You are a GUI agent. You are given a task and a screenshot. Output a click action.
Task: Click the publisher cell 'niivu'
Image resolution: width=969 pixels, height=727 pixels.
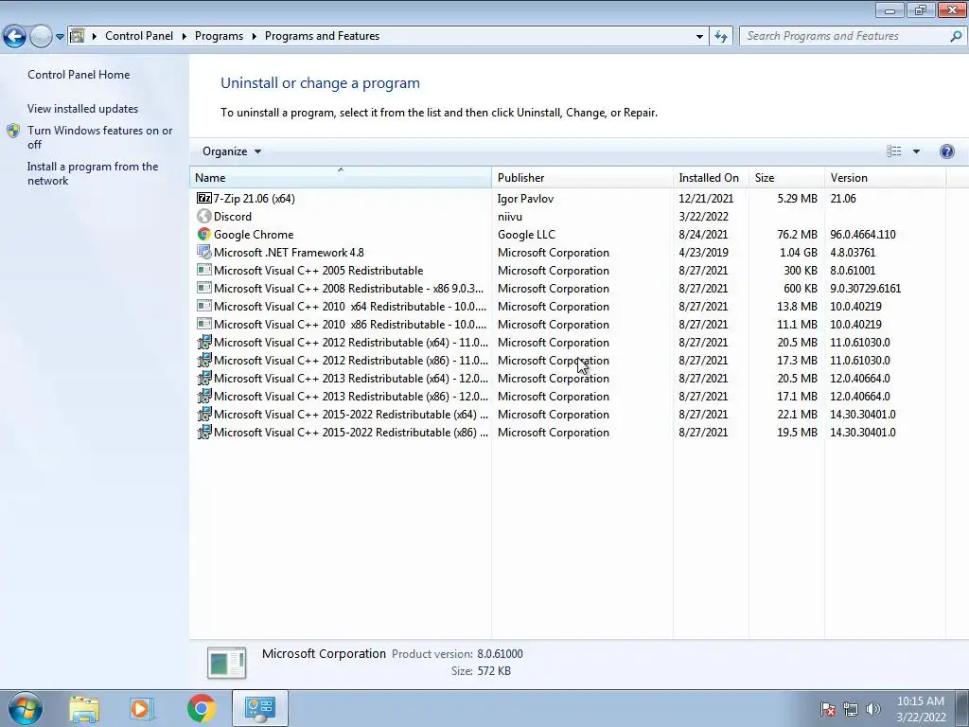pyautogui.click(x=510, y=217)
